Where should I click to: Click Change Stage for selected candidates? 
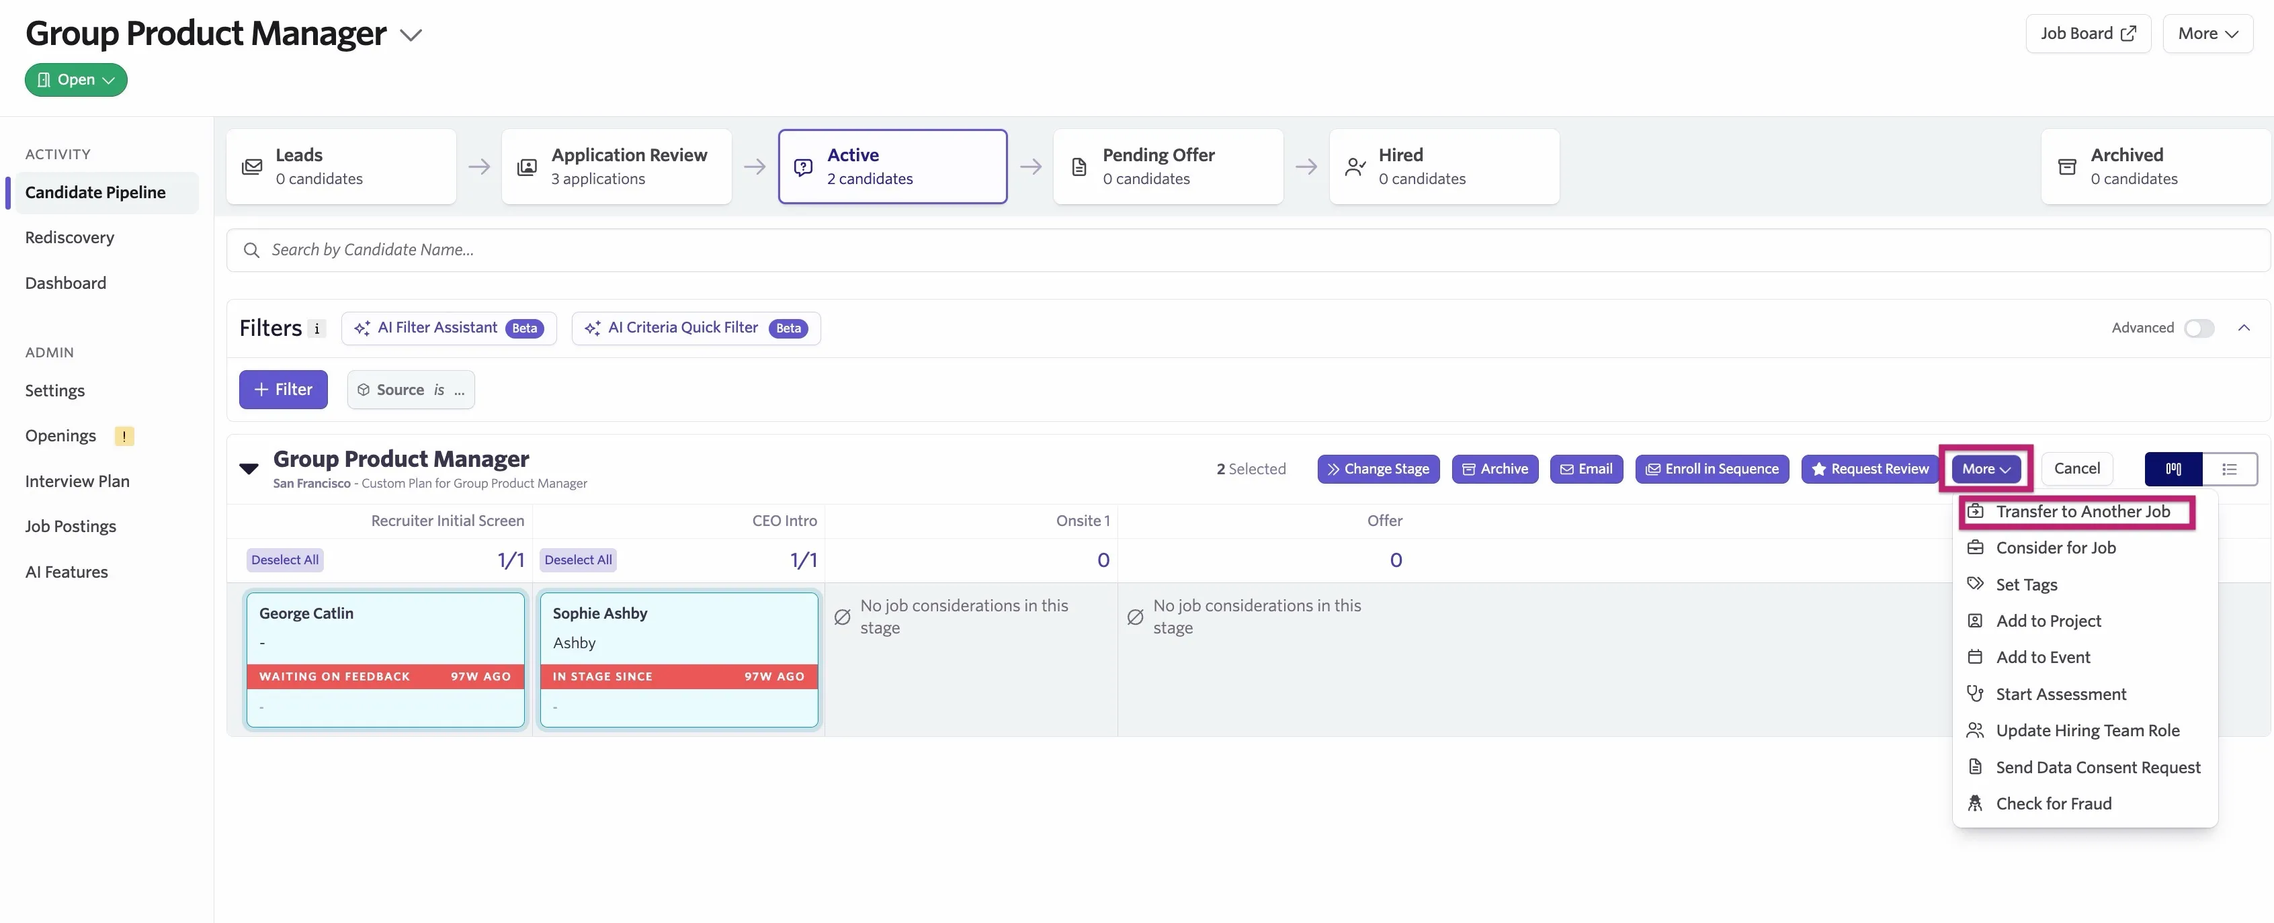pos(1378,469)
